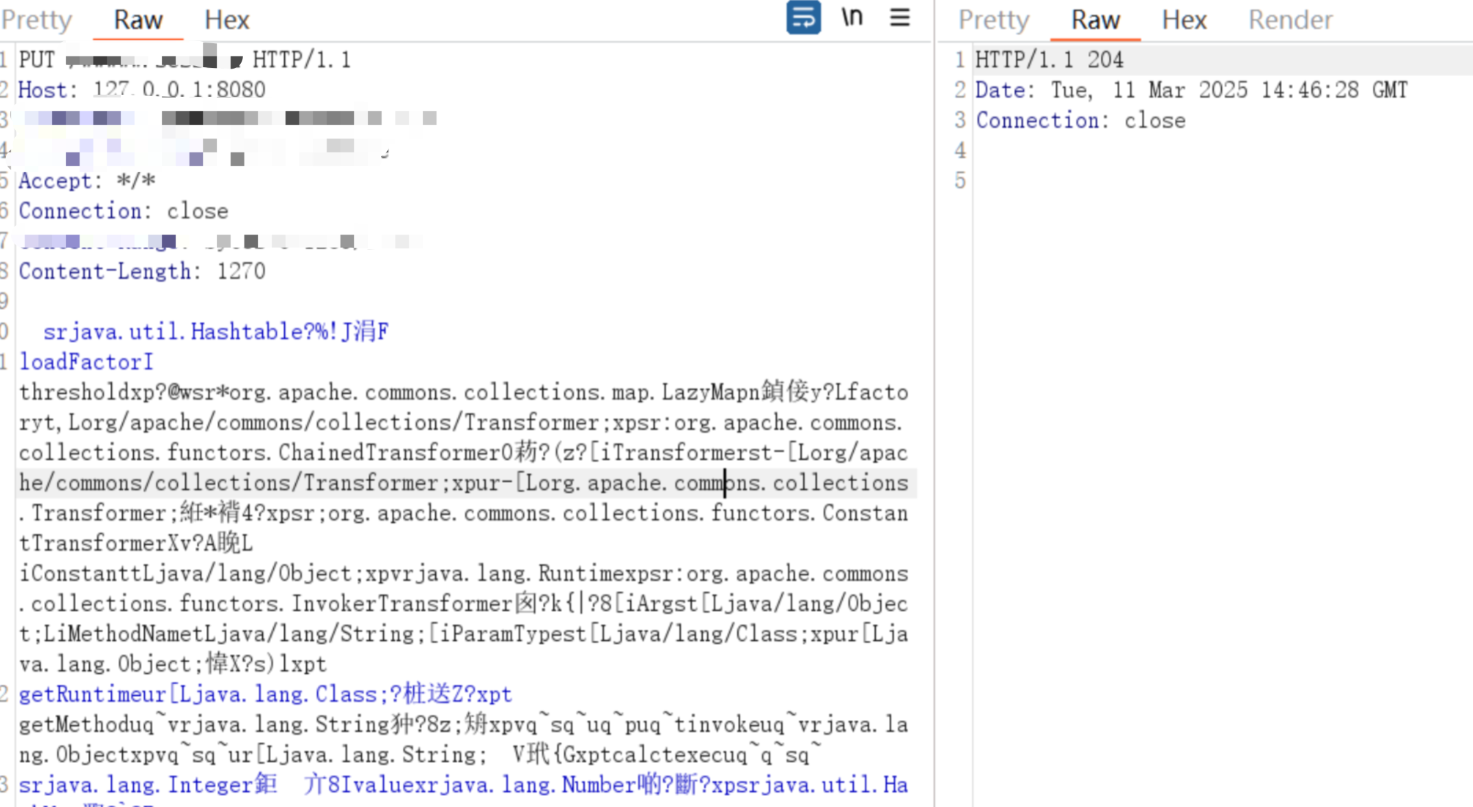Toggle the \n non-printable characters icon
This screenshot has height=807, width=1473.
(x=852, y=18)
